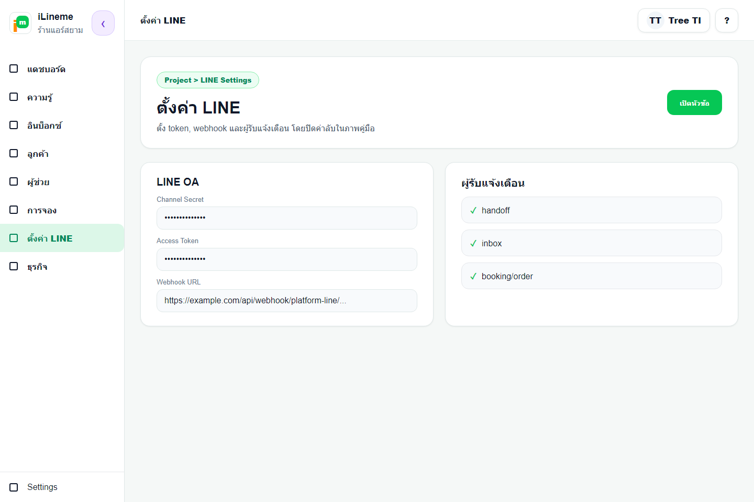Open แดชบอร์ด in the sidebar
754x502 pixels.
point(62,69)
